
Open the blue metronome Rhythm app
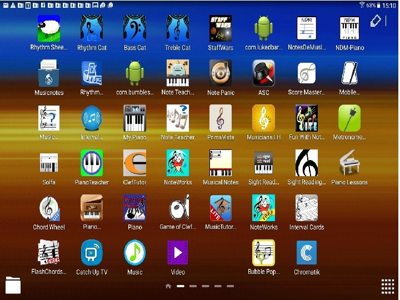[92, 73]
